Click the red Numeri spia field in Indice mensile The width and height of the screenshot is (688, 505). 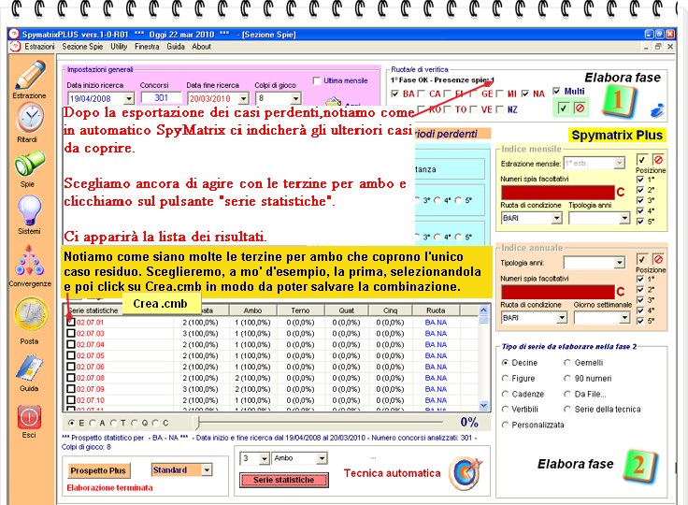click(x=557, y=193)
